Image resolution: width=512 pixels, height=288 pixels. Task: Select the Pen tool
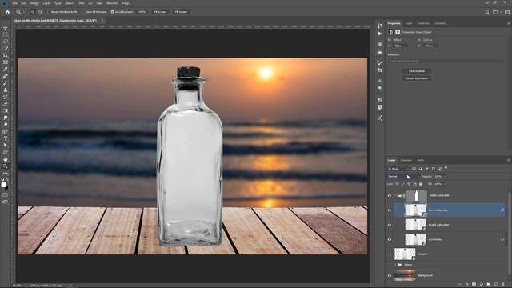[x=6, y=131]
